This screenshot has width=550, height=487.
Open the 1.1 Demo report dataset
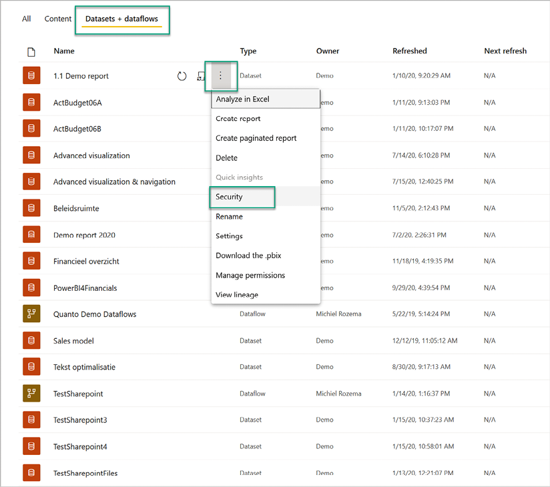coord(81,76)
